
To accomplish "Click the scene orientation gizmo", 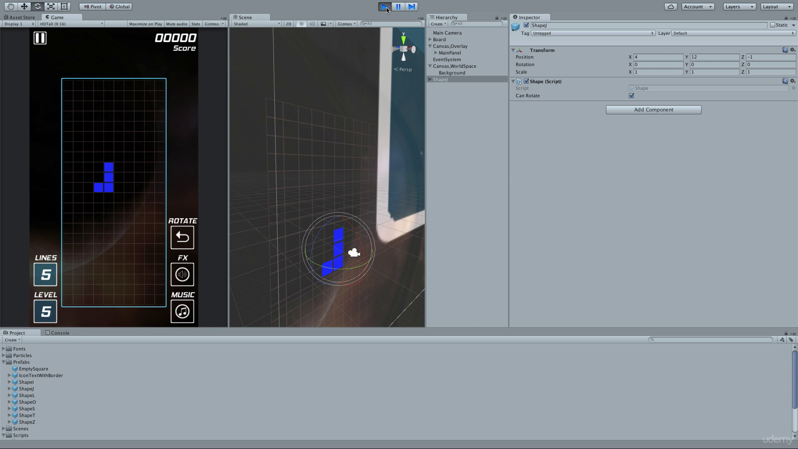I will [404, 49].
